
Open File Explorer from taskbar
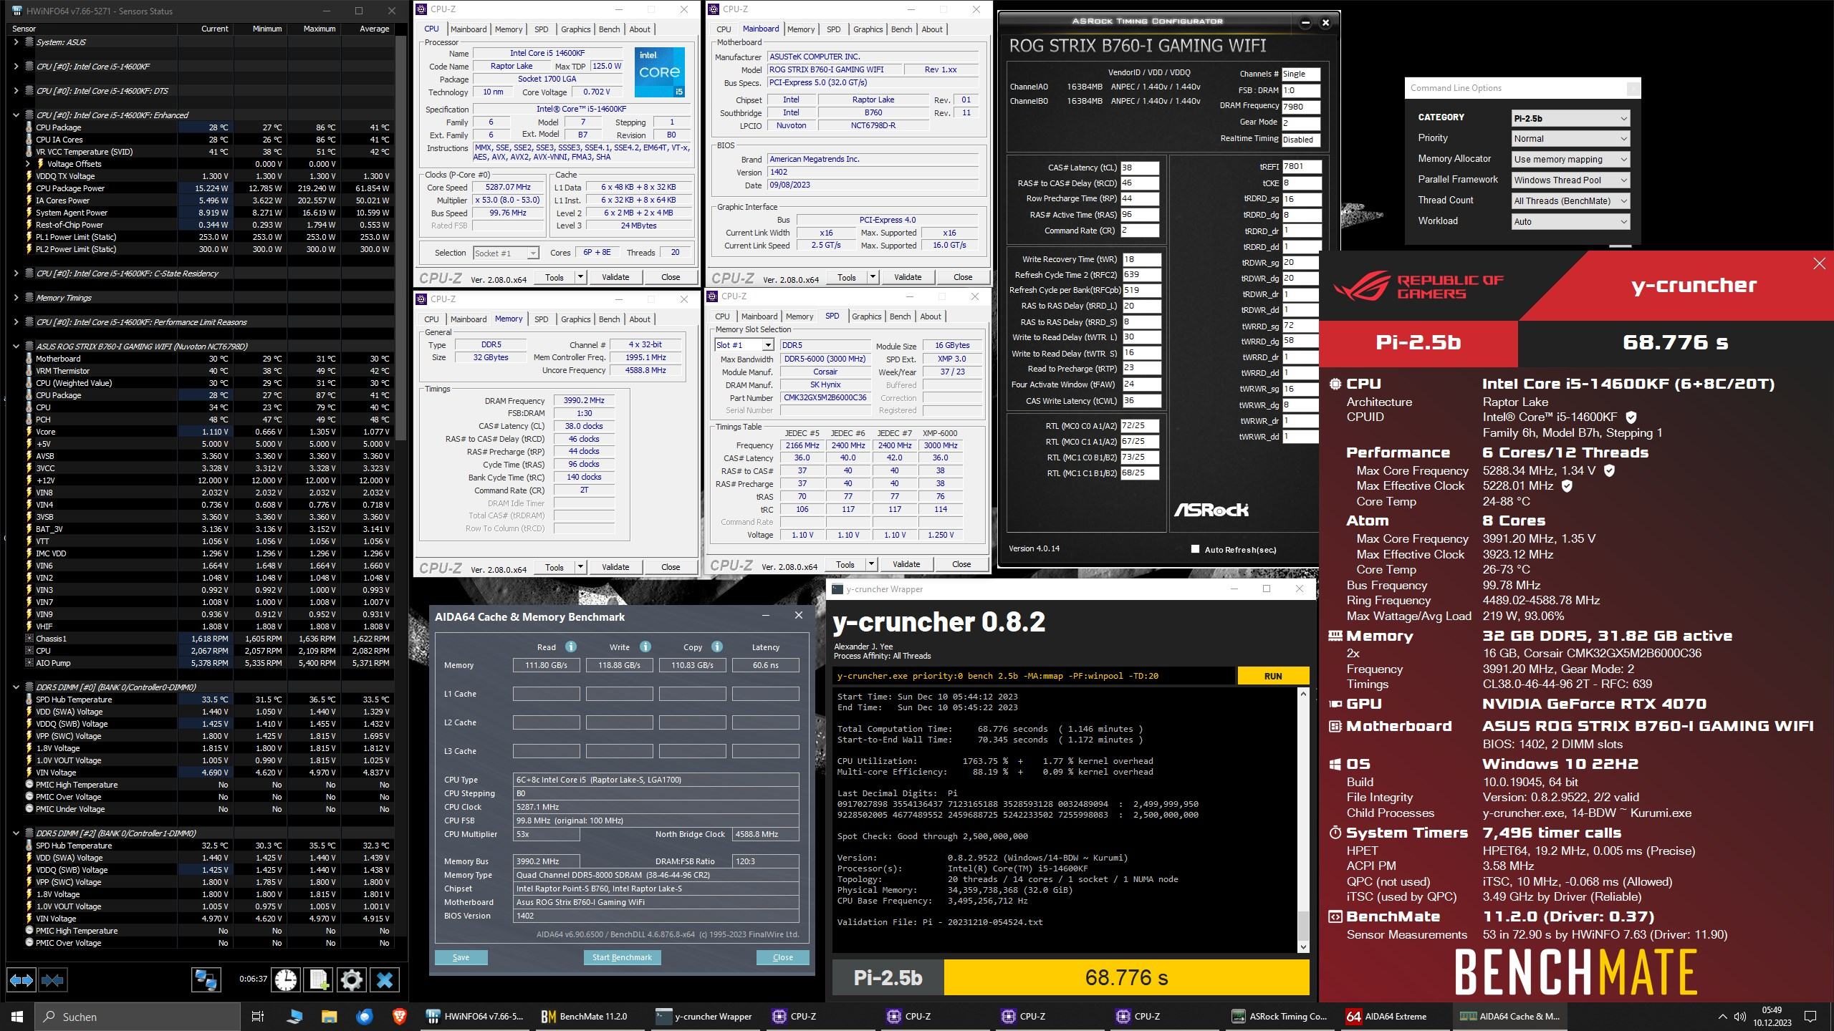[x=329, y=1016]
